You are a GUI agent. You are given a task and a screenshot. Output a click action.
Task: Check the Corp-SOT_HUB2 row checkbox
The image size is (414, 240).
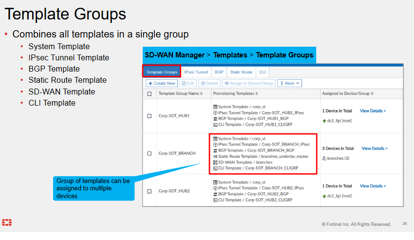point(150,191)
